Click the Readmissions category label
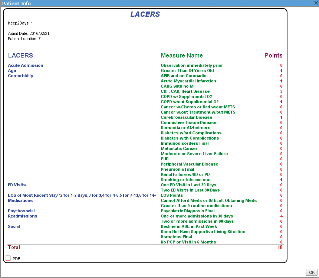 pos(23,216)
